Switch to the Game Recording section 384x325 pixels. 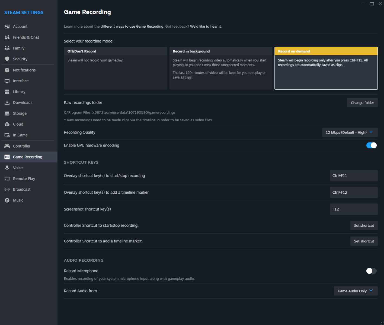point(27,157)
